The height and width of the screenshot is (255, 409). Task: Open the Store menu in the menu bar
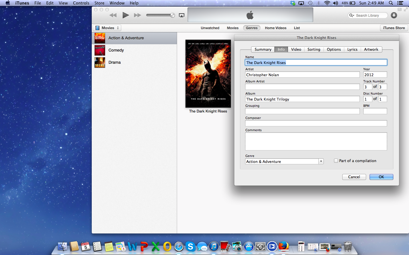click(x=99, y=3)
